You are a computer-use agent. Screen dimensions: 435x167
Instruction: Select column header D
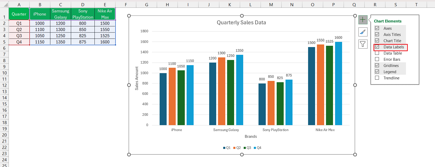[x=83, y=5]
